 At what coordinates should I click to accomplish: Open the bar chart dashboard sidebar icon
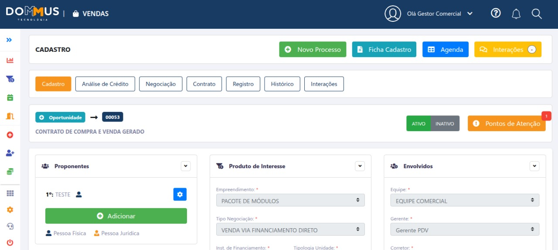tap(10, 60)
